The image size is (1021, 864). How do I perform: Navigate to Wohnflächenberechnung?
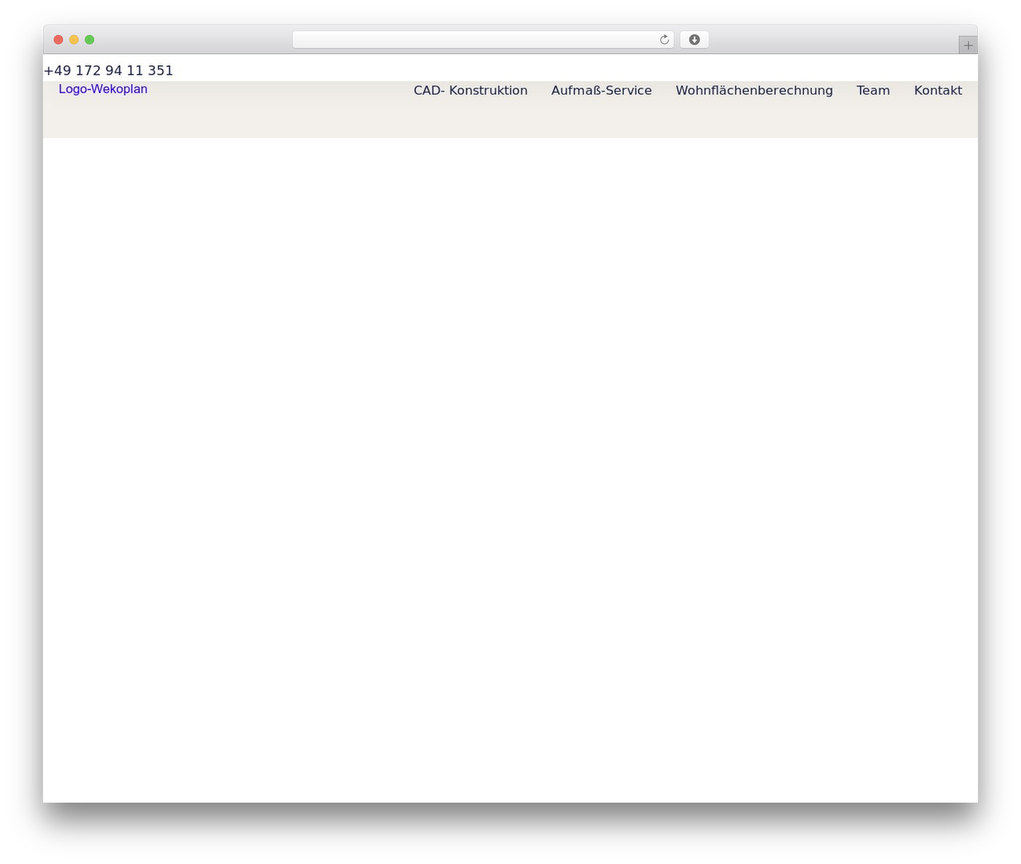[x=754, y=91]
